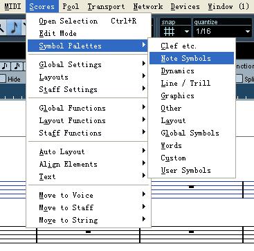Screen dimensions: 254x251
Task: Select the note insert tool icon
Action: [x=15, y=28]
